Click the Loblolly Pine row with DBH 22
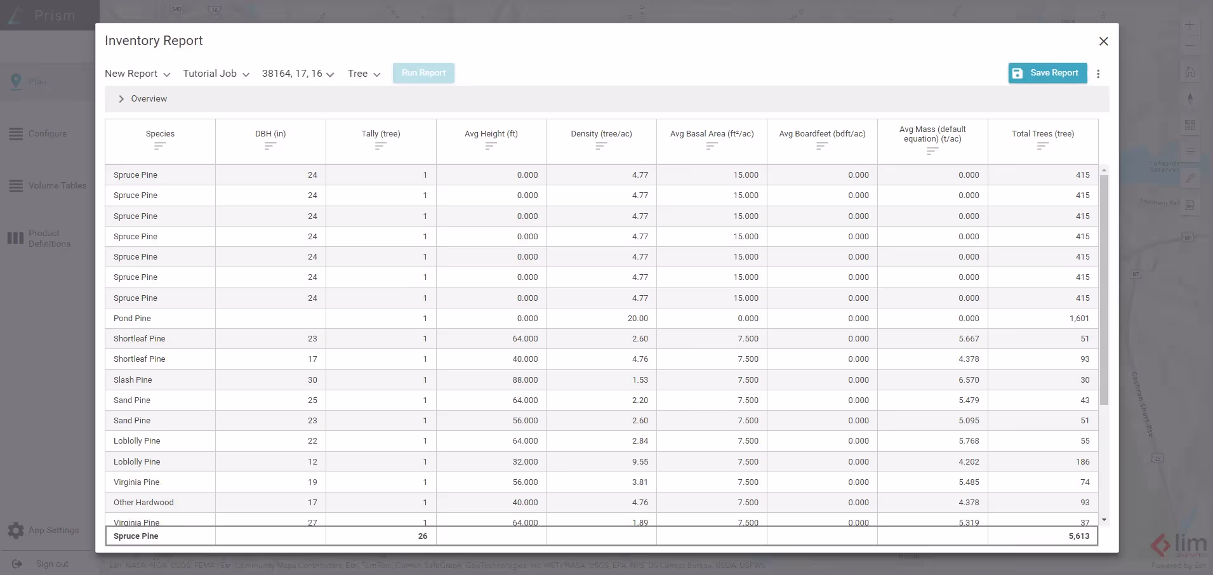The image size is (1213, 575). click(602, 441)
